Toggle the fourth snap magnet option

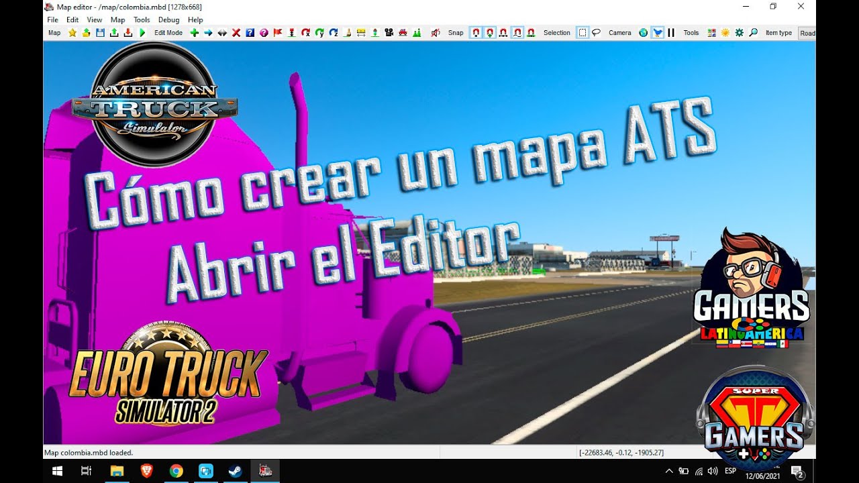pyautogui.click(x=517, y=32)
